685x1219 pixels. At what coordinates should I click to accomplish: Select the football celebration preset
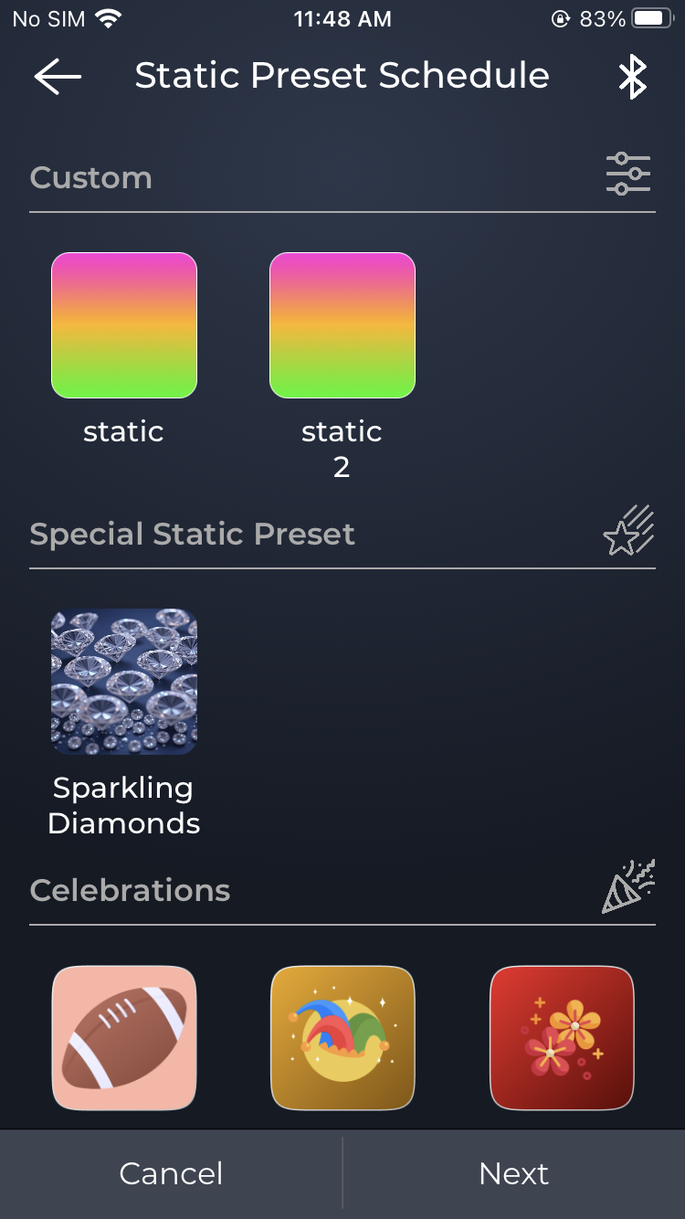[124, 1037]
